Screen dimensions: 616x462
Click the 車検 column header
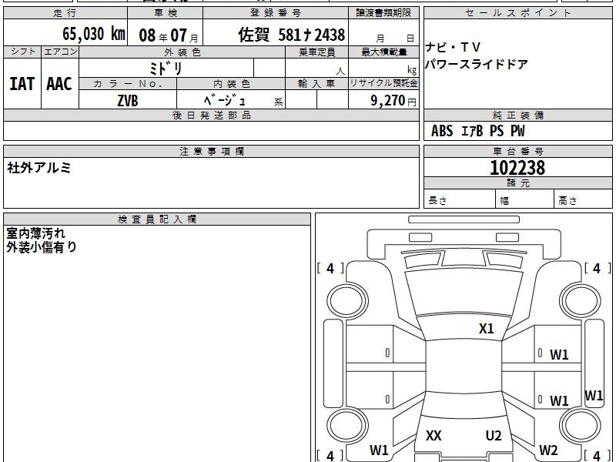[166, 13]
